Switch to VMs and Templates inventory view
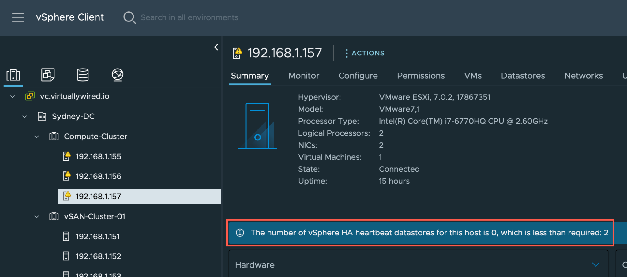627x277 pixels. tap(48, 75)
